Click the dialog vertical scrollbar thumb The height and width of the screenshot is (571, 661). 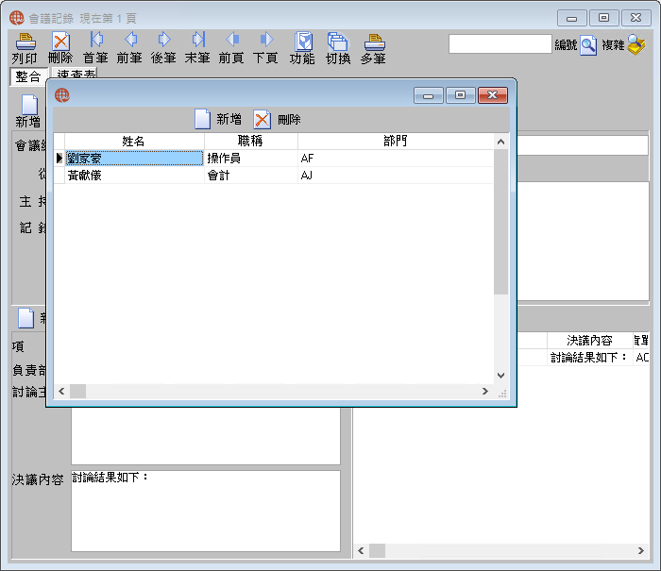[500, 222]
